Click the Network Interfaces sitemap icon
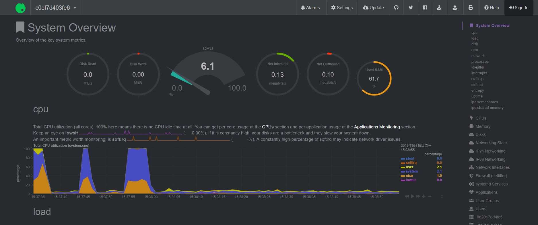The image size is (538, 225). click(x=471, y=167)
